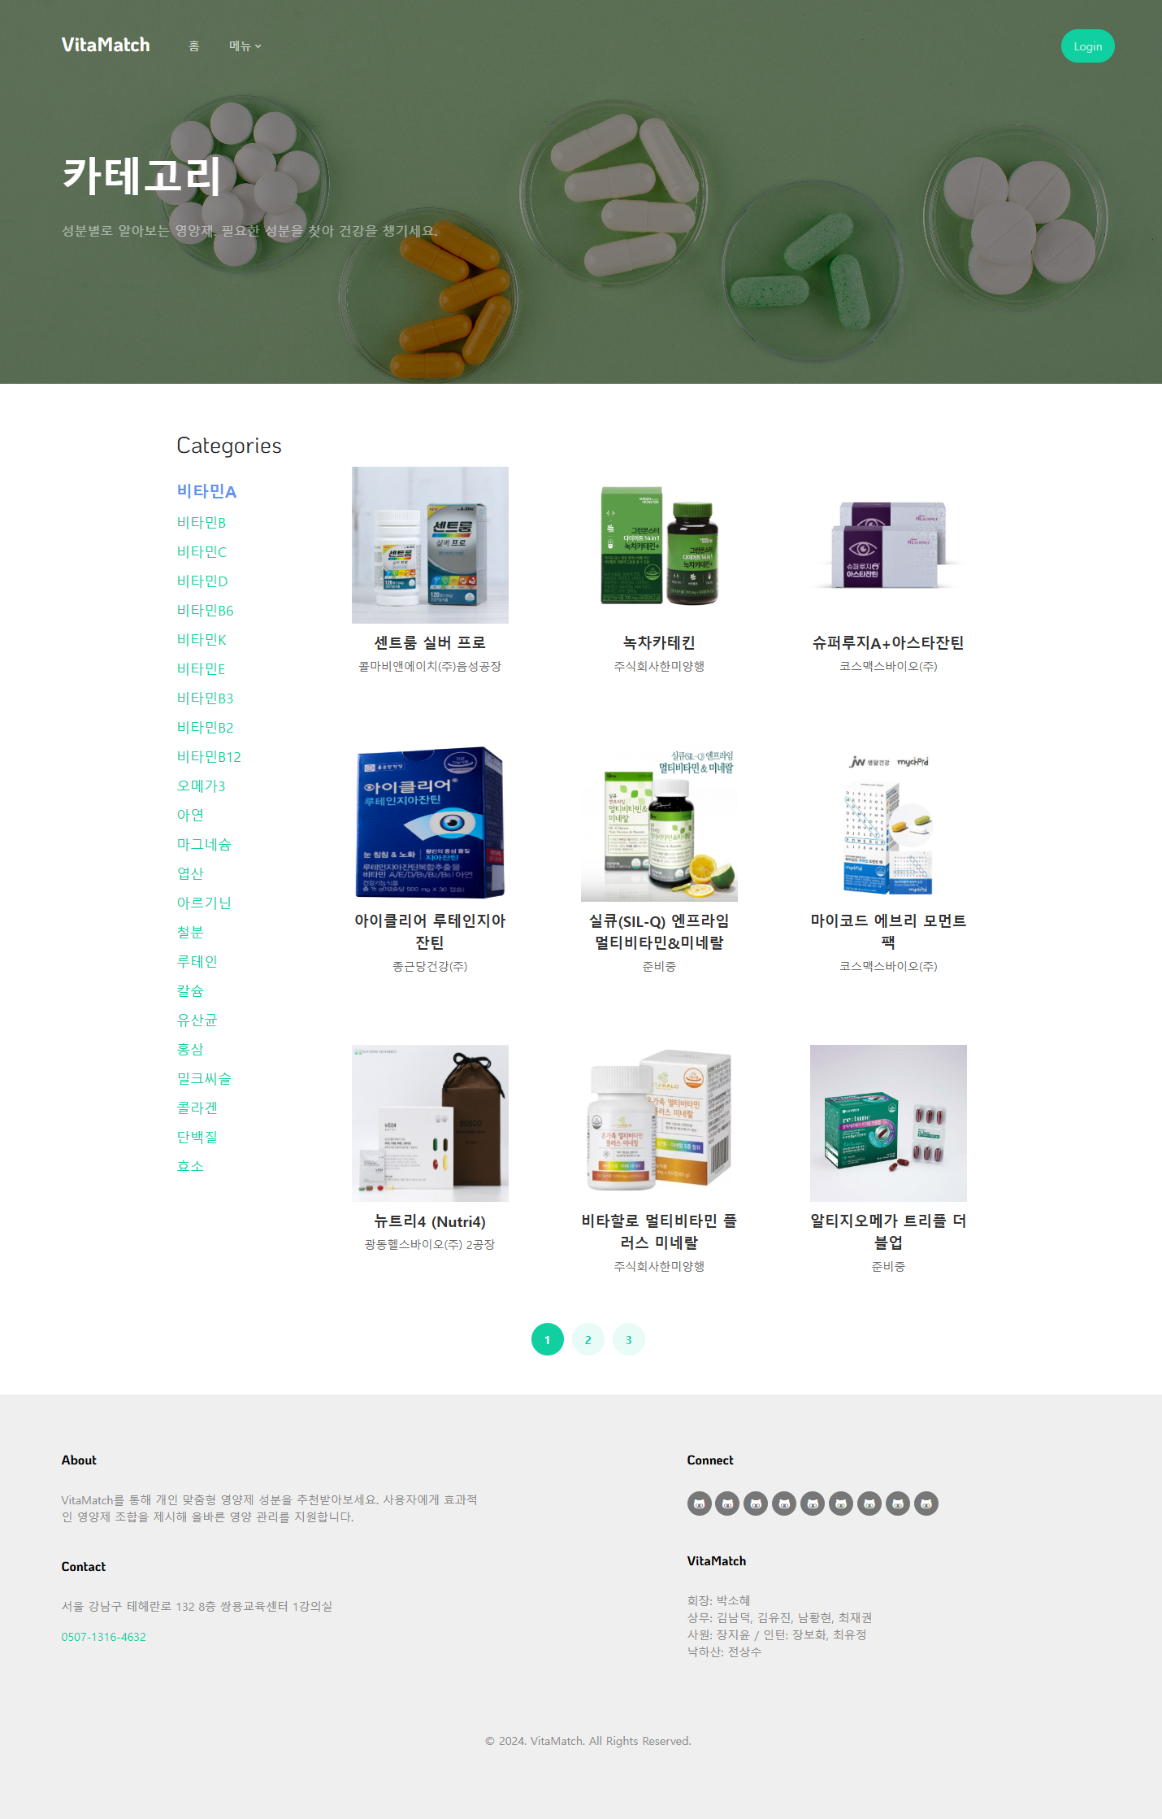
Task: Open the 밀크씨슬 category
Action: click(x=204, y=1078)
